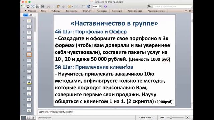Switch to Slide Sorter grid view
The image size is (214, 120).
(28, 118)
